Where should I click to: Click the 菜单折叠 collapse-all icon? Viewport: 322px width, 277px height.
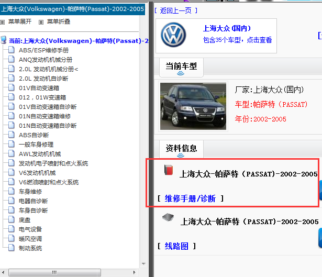41,22
